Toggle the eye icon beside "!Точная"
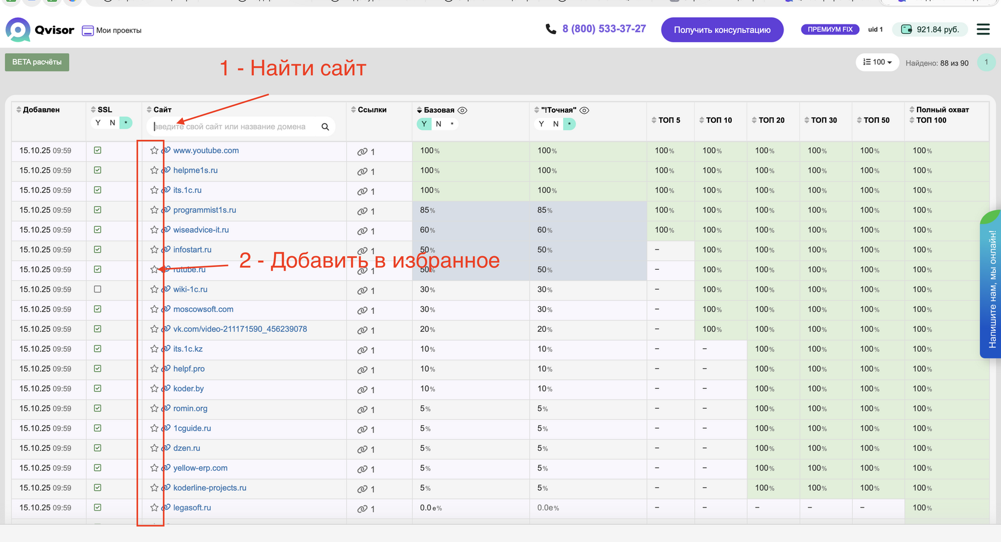This screenshot has height=542, width=1001. [585, 110]
